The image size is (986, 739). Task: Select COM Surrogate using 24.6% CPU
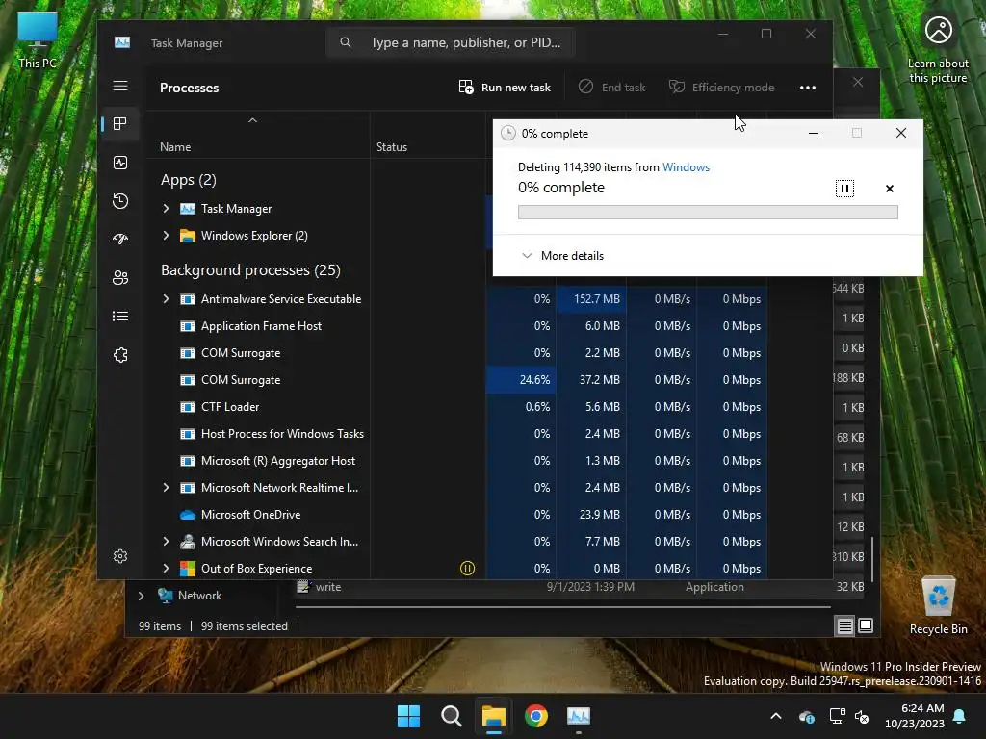coord(240,380)
